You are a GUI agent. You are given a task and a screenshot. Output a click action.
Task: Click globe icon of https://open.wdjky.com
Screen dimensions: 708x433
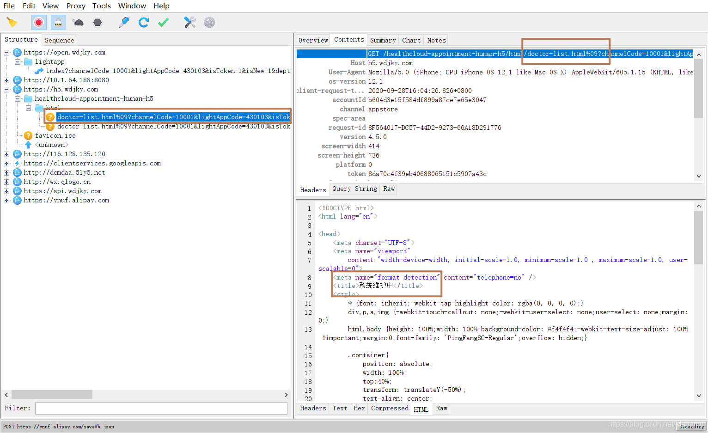pos(17,52)
